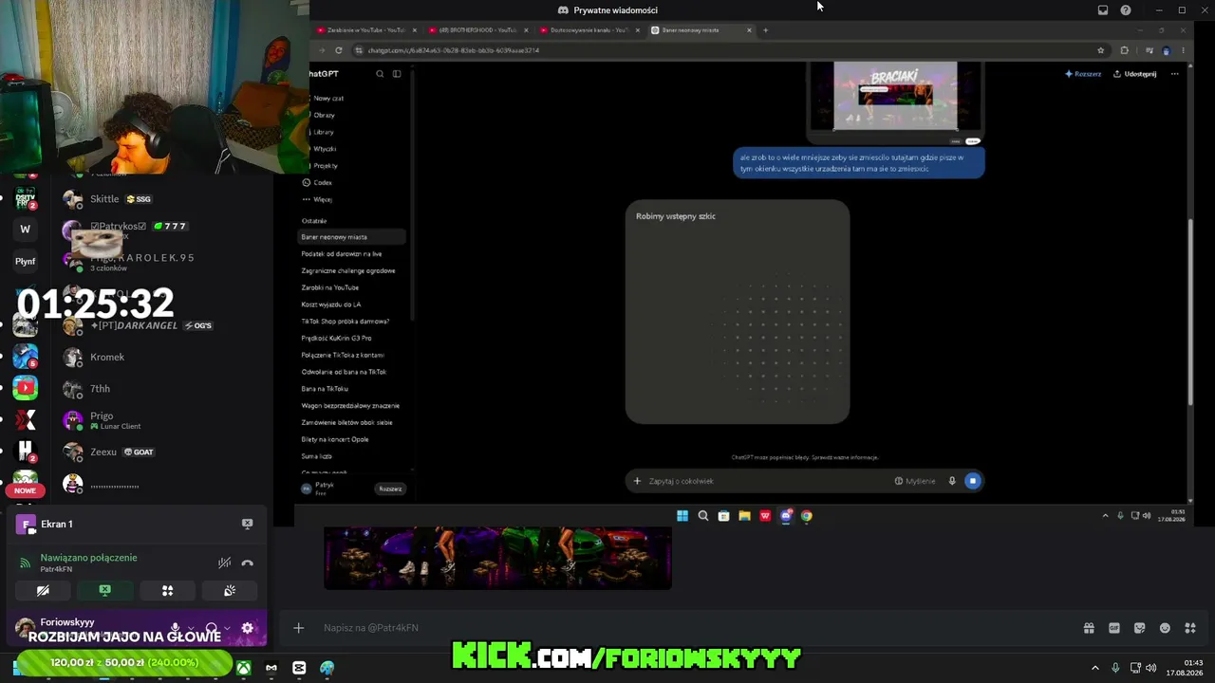Screen dimensions: 1215x683
Task: Switch to the Baner neonowy miasta tab
Action: coord(701,30)
